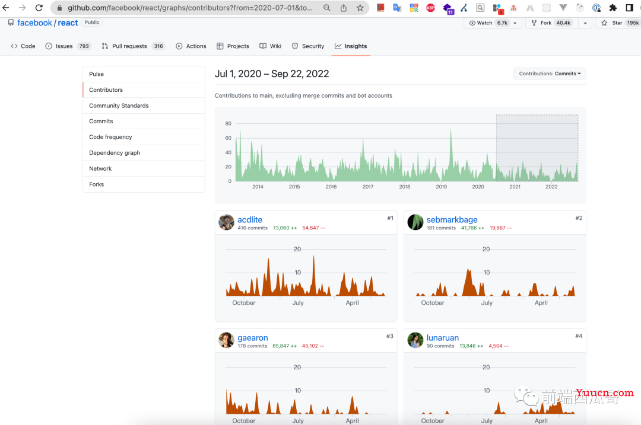Image resolution: width=641 pixels, height=425 pixels.
Task: Click the Public repository label
Action: point(92,23)
